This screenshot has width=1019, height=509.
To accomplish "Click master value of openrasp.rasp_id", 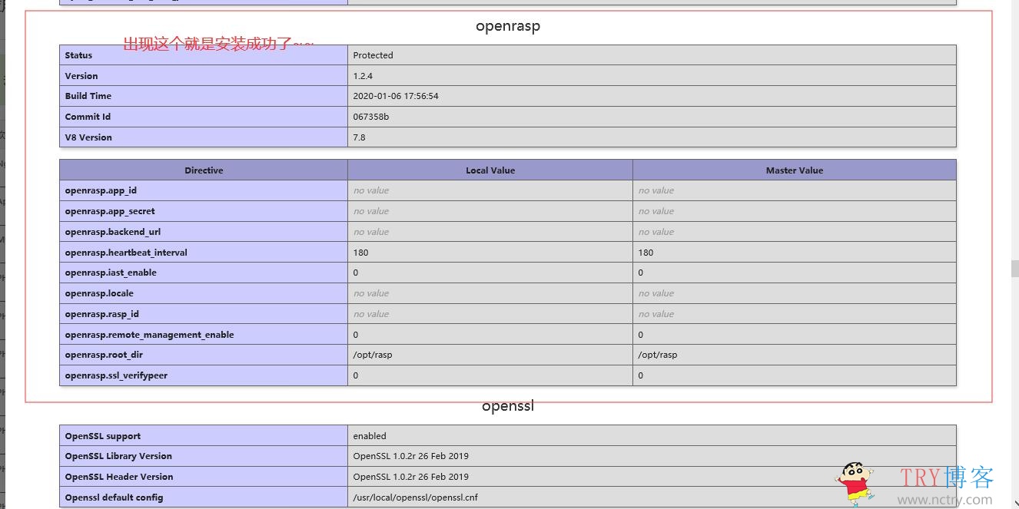I will pyautogui.click(x=656, y=314).
